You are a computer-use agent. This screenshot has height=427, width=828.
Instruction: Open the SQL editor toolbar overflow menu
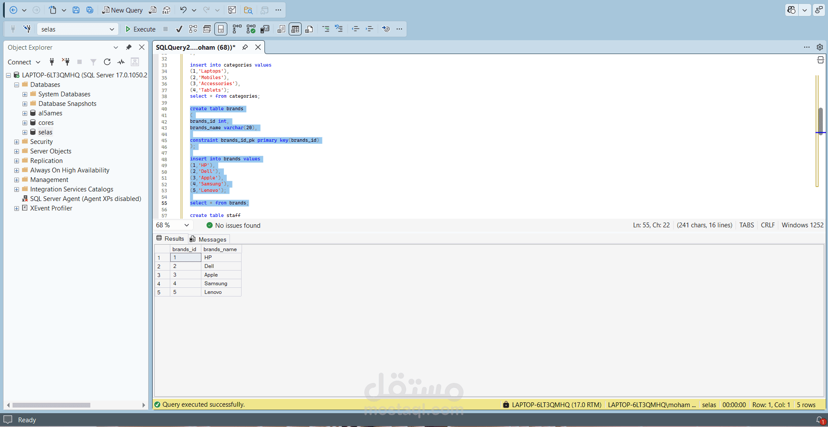pos(399,29)
